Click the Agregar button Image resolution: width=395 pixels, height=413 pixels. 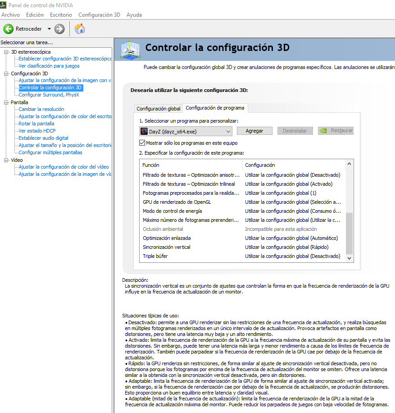tap(254, 131)
